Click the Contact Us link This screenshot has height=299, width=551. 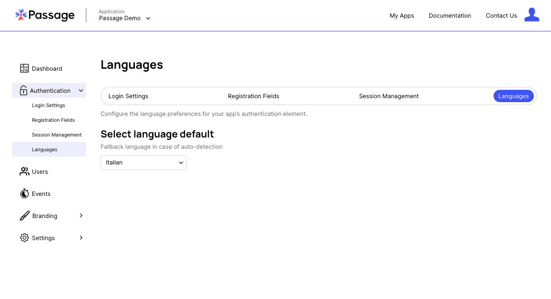coord(501,15)
